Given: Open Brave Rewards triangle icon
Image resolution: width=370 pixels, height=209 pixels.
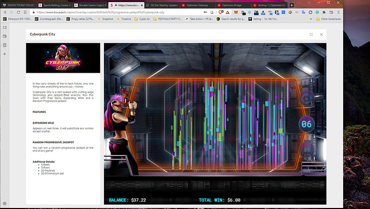Looking at the screenshot, I should click(227, 12).
